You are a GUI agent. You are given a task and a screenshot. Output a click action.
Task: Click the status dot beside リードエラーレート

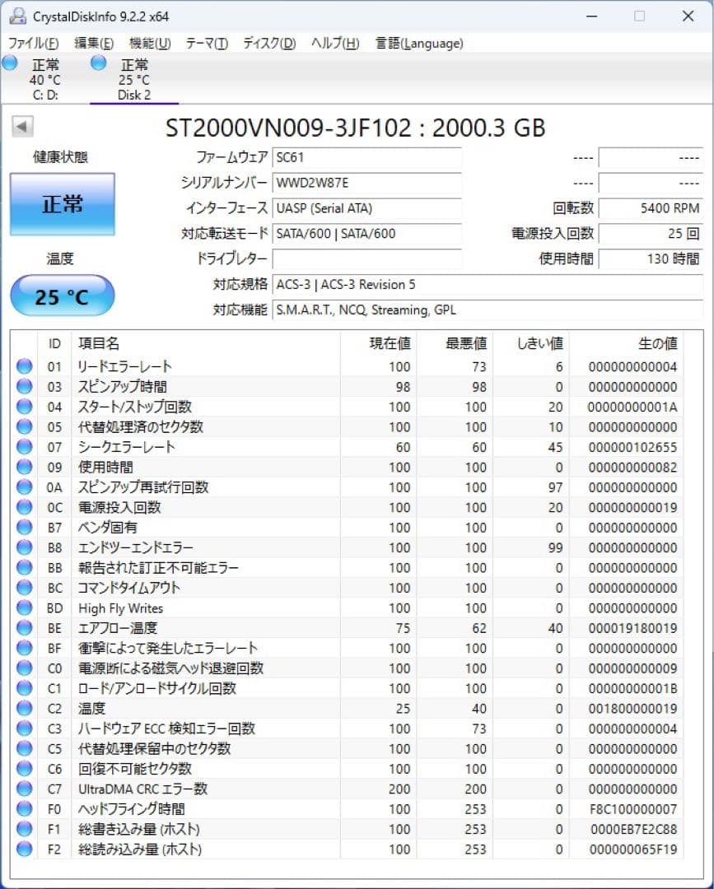click(24, 366)
